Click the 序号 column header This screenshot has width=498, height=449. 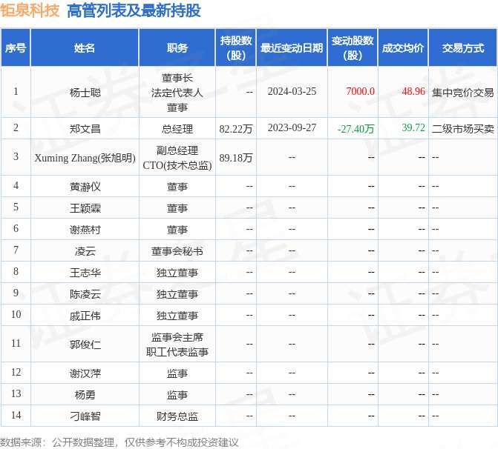point(16,48)
